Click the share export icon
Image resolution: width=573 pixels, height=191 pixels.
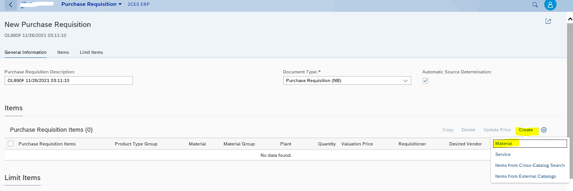coord(548,21)
